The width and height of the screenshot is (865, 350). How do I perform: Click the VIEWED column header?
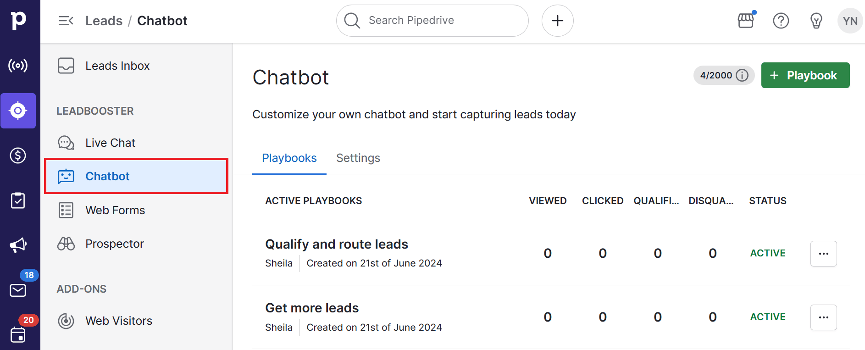(548, 201)
